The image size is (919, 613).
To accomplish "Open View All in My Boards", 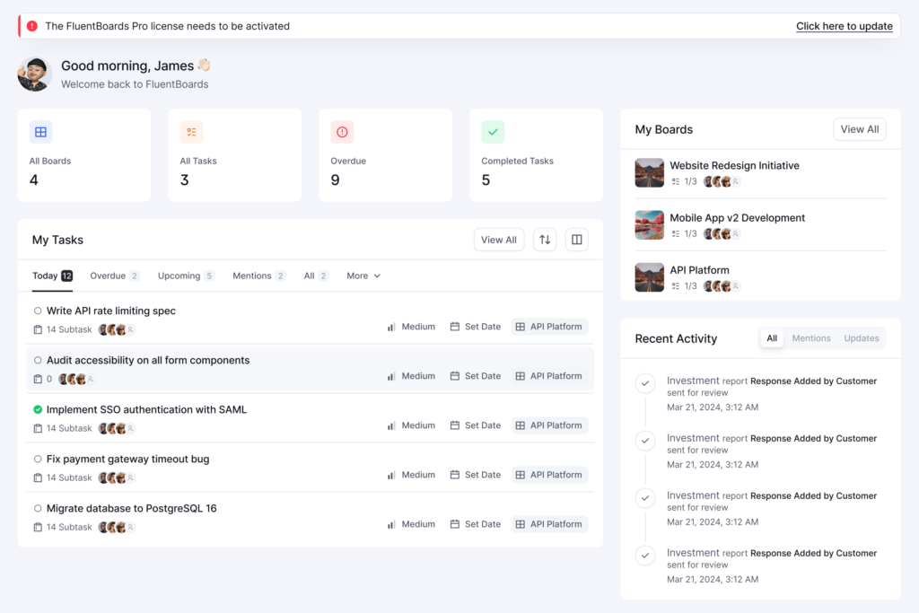I will [859, 129].
